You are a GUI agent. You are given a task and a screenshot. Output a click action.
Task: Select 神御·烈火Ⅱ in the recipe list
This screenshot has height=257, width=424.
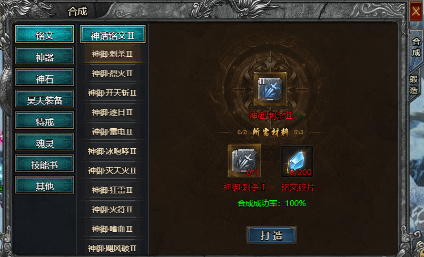coord(112,74)
